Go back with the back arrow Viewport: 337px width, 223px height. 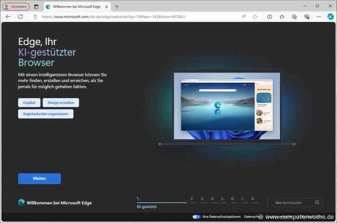pos(8,17)
